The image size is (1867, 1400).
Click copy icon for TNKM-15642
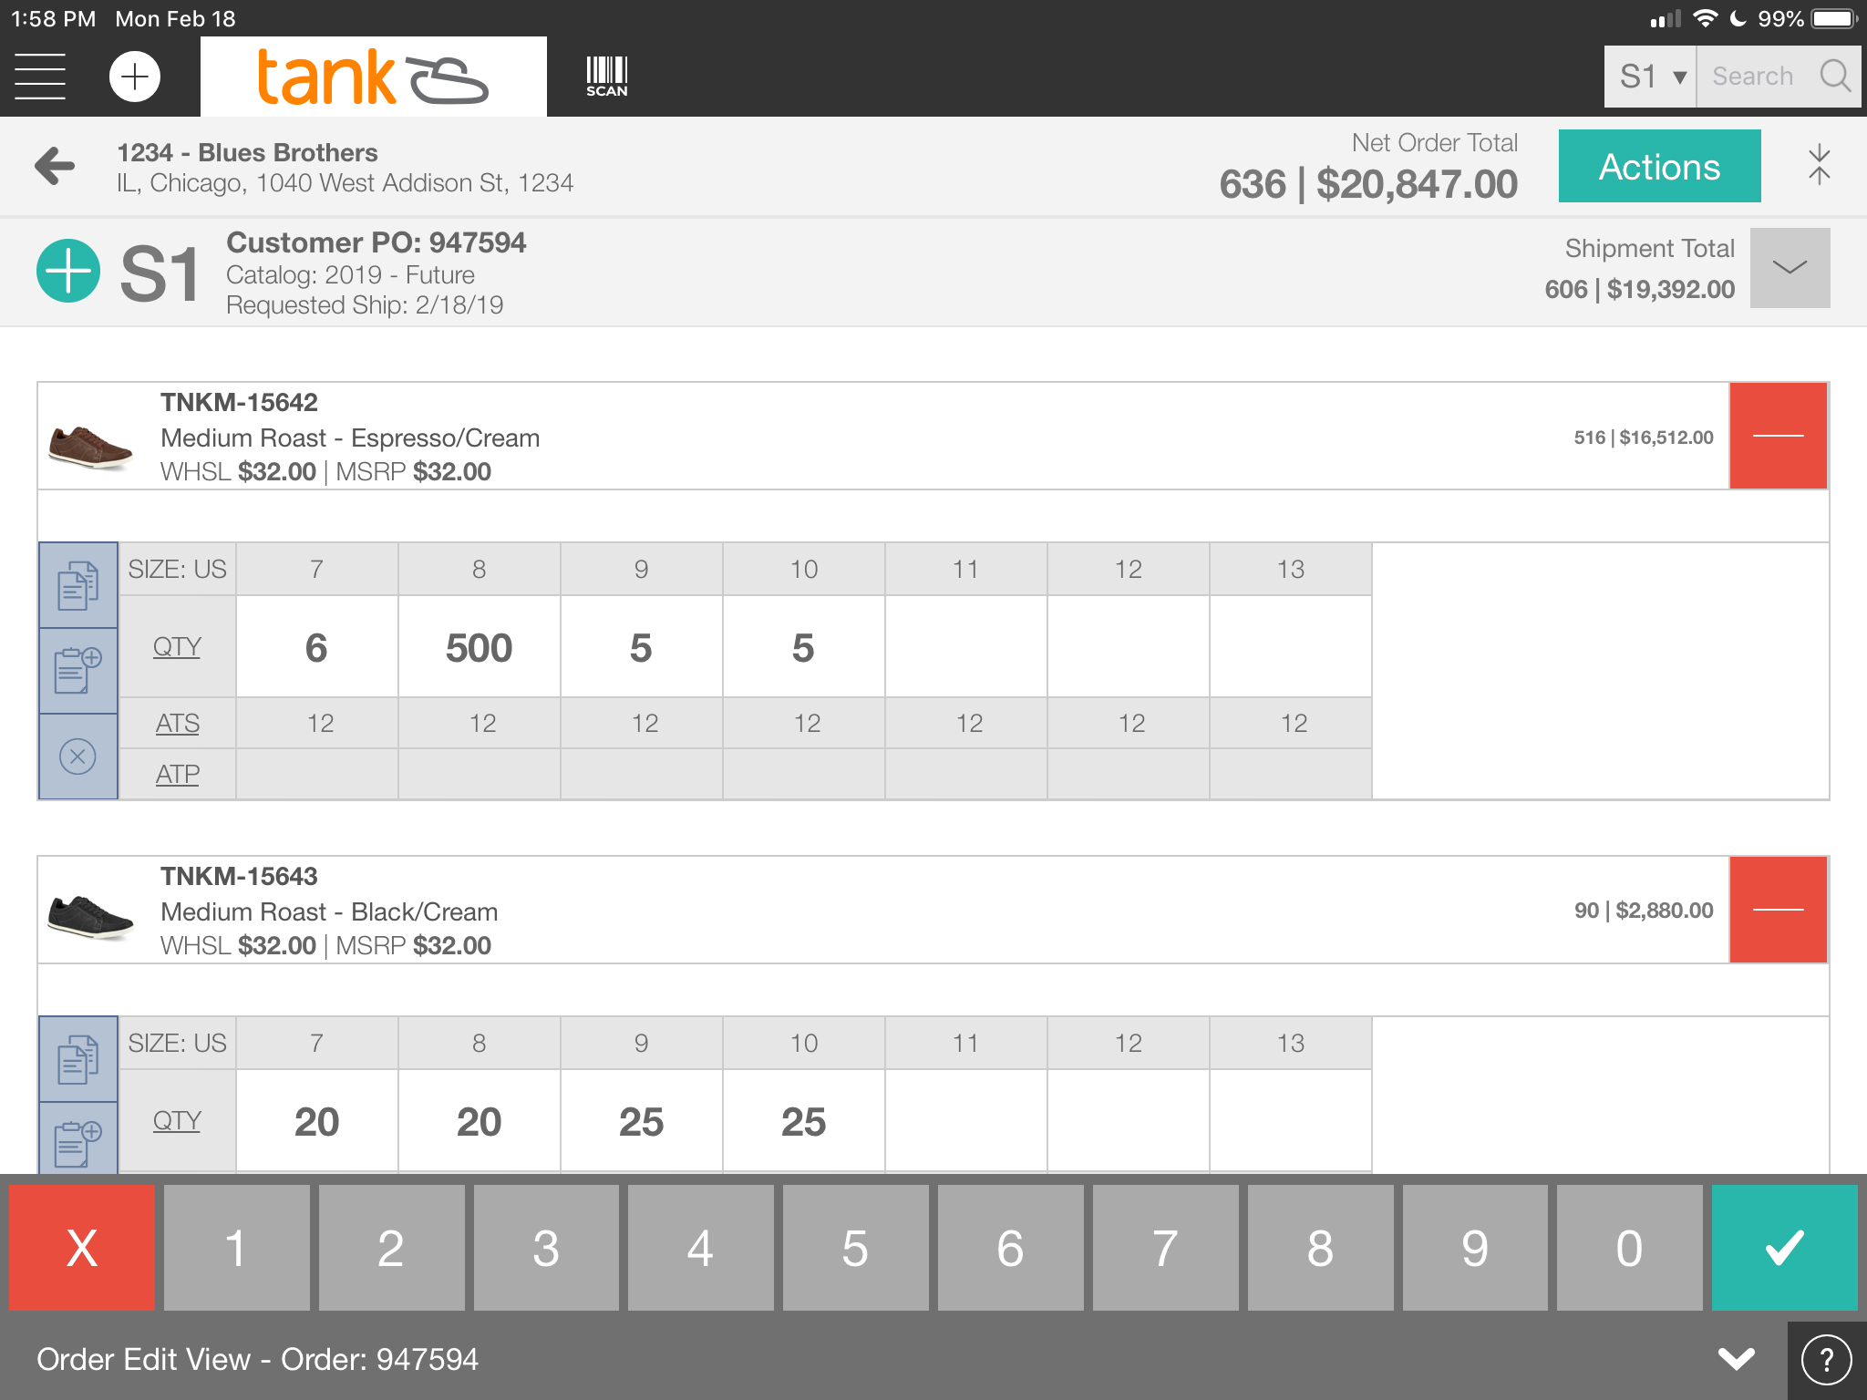(x=78, y=585)
